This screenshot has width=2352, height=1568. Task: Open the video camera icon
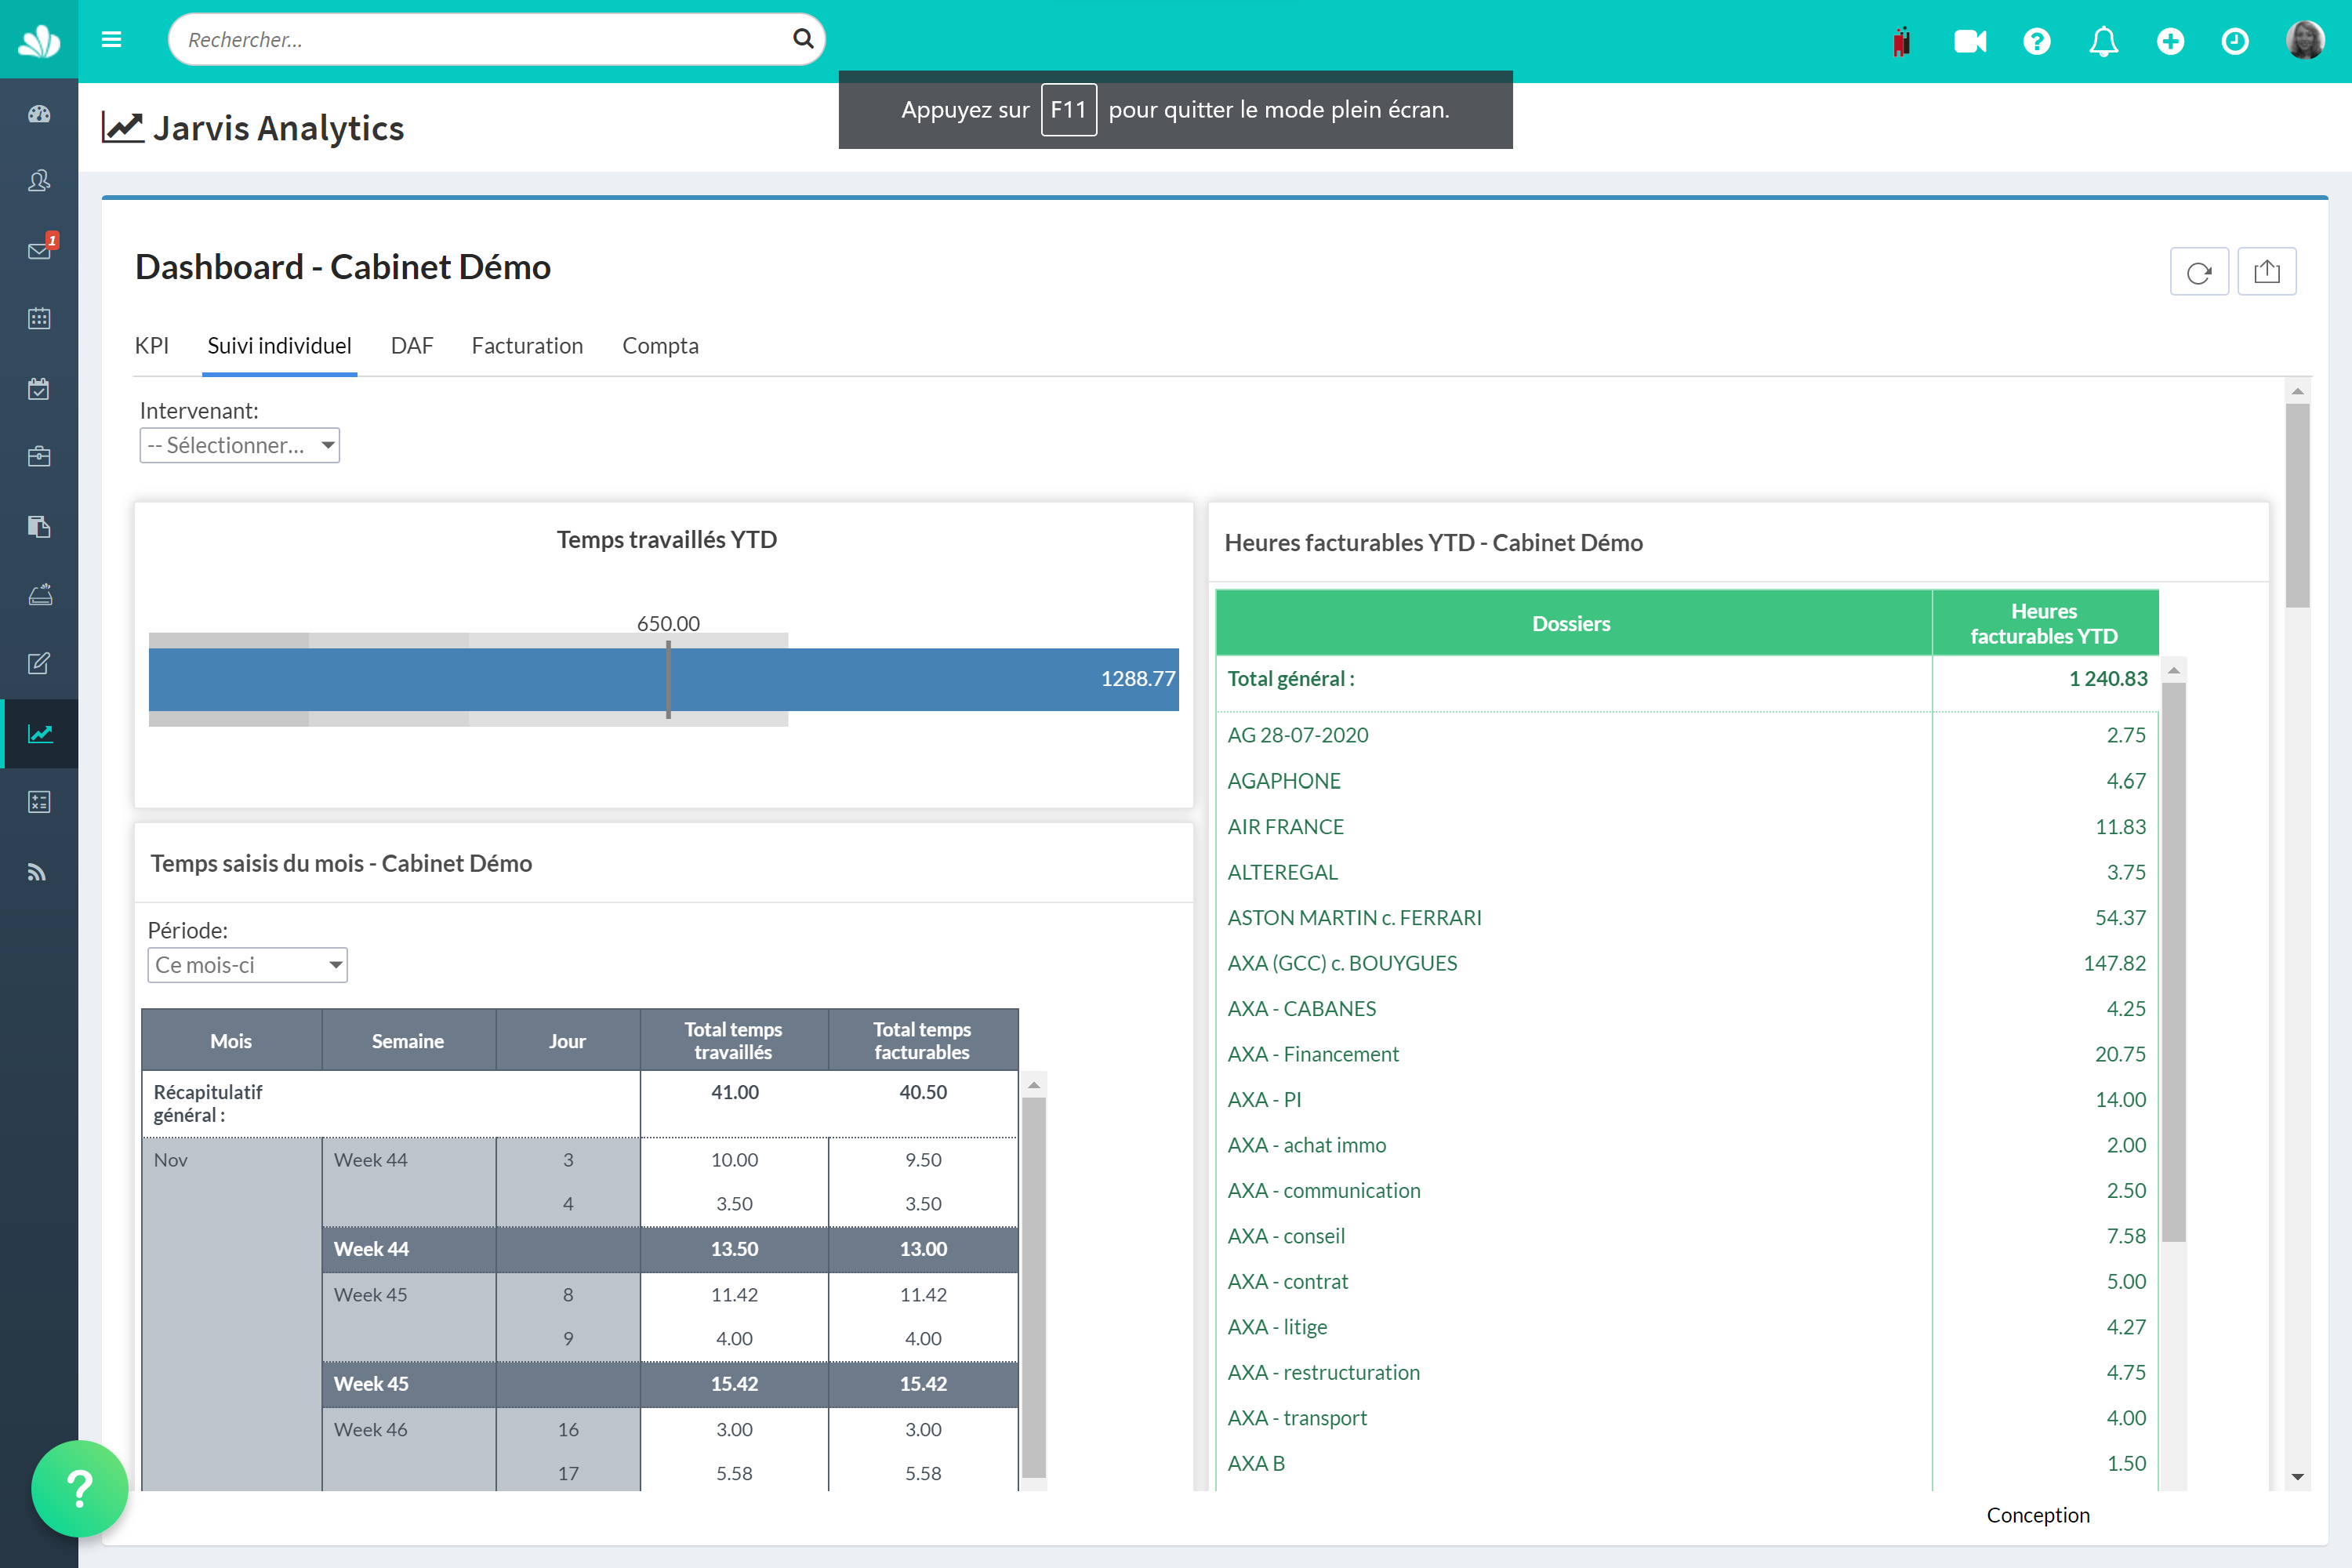coord(1969,41)
